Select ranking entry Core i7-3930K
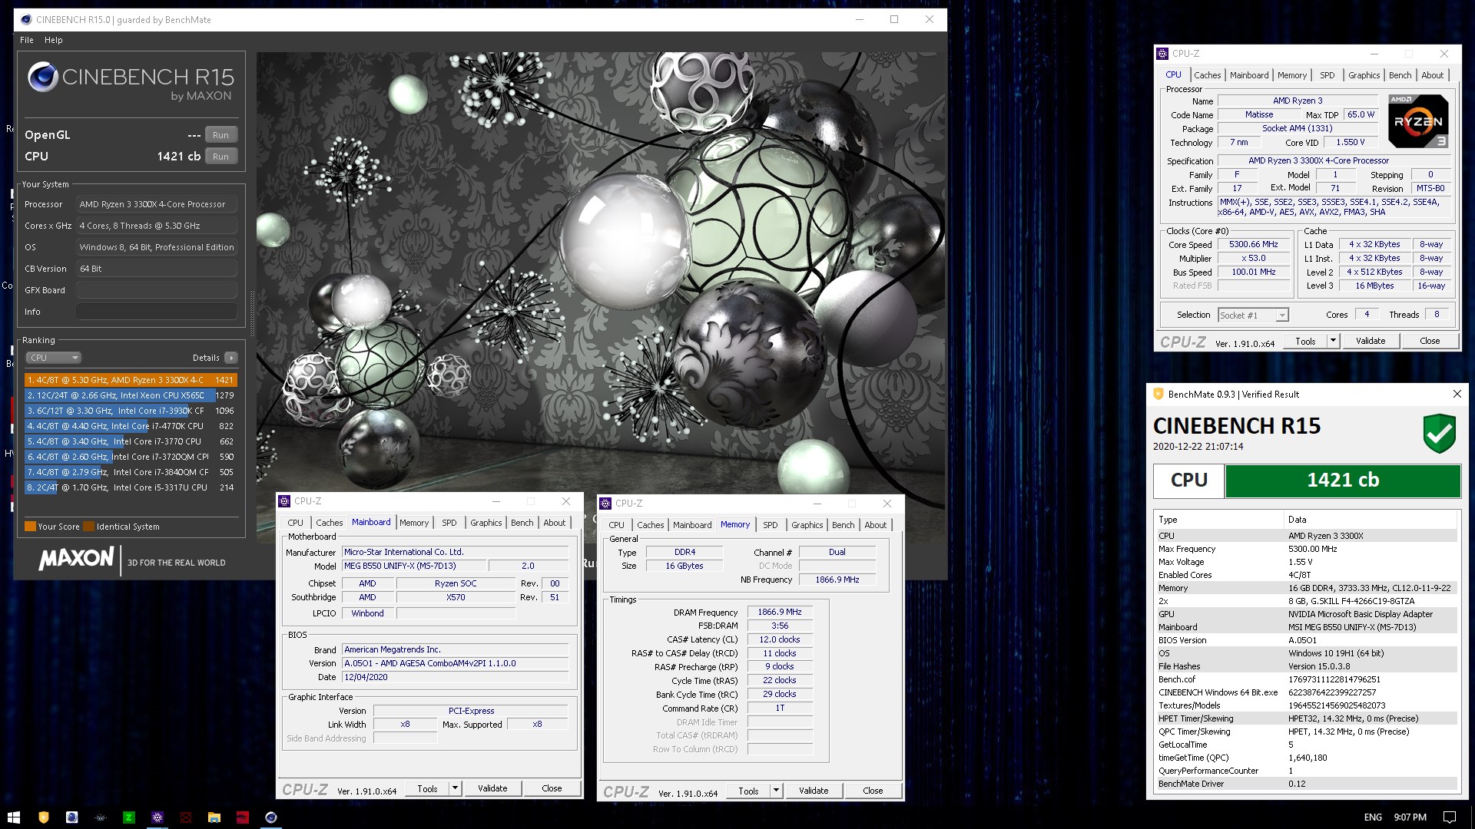The height and width of the screenshot is (829, 1475). (x=131, y=411)
